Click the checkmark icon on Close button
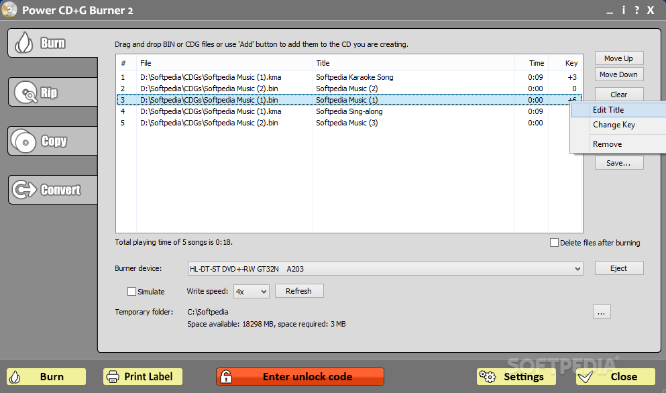666x393 pixels. pyautogui.click(x=586, y=376)
